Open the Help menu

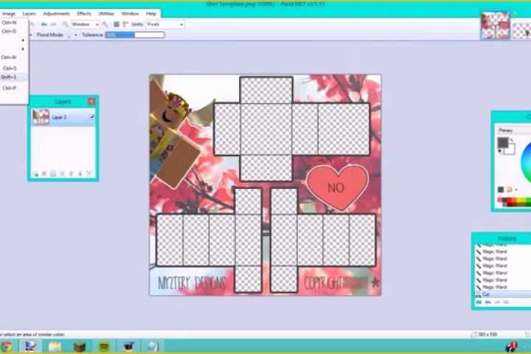151,14
